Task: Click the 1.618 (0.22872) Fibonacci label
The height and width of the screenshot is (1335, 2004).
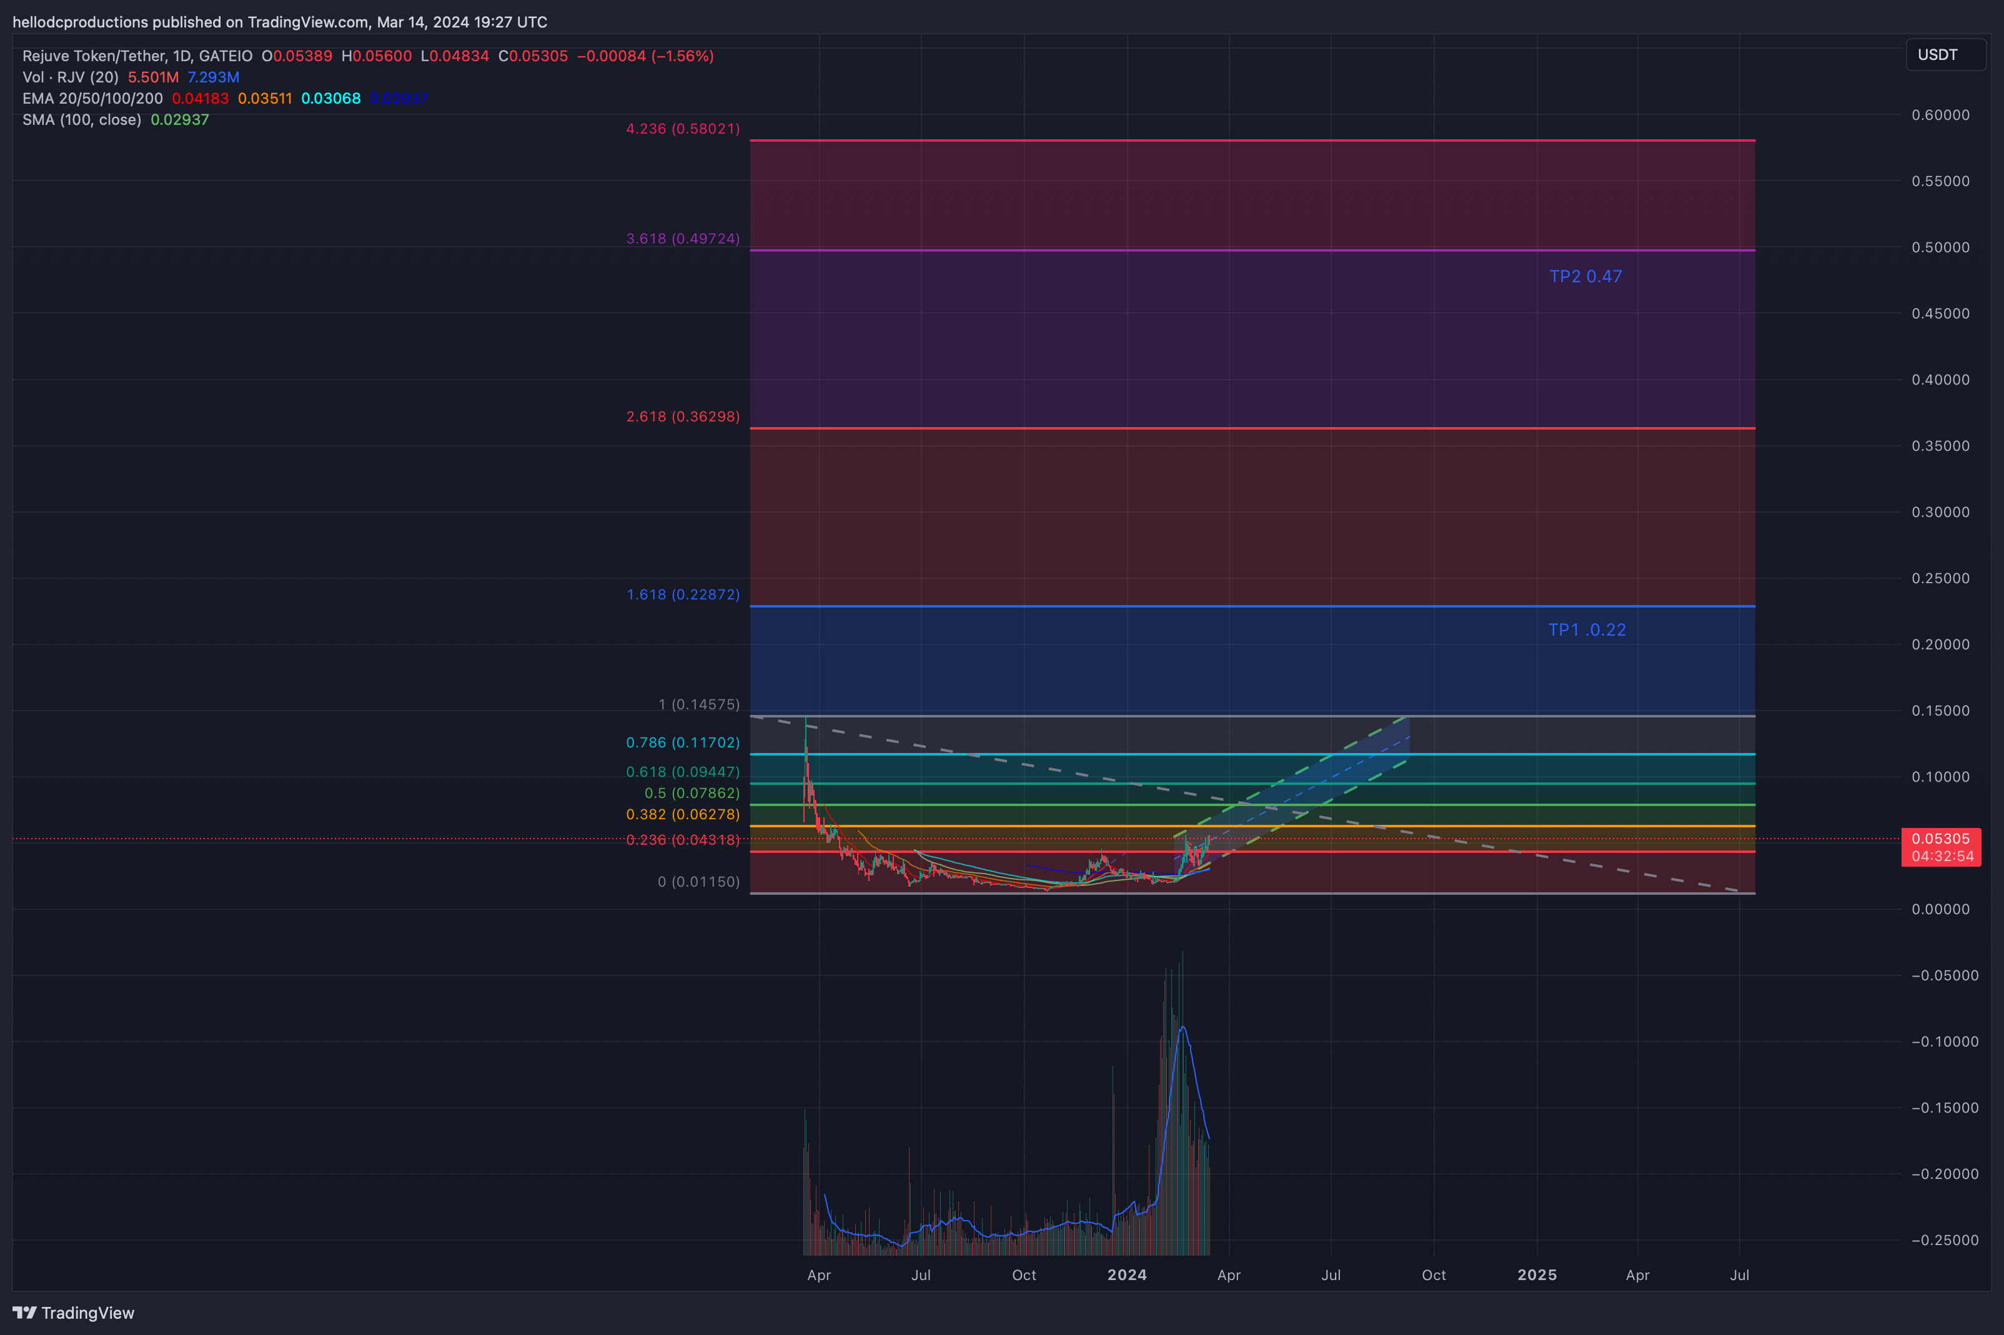Action: pos(683,594)
